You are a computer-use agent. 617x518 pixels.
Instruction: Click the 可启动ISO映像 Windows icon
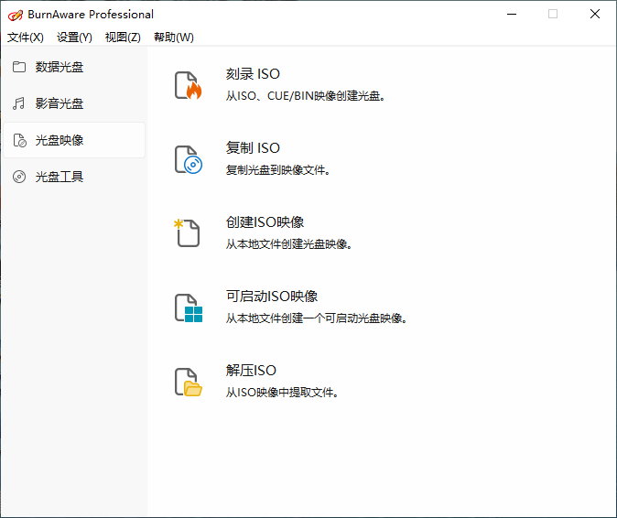[188, 308]
